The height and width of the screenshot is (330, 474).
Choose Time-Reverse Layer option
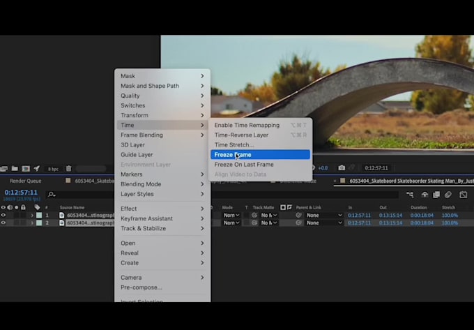point(260,135)
